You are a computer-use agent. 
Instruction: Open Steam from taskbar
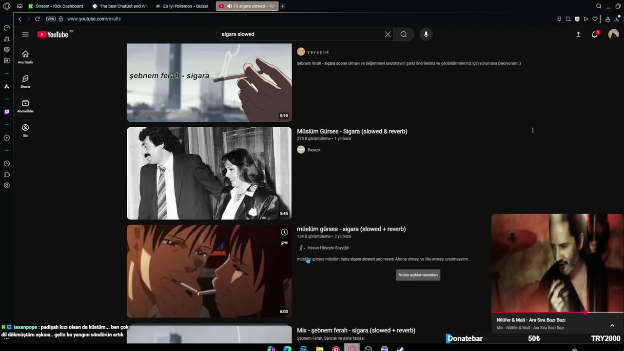point(400,349)
